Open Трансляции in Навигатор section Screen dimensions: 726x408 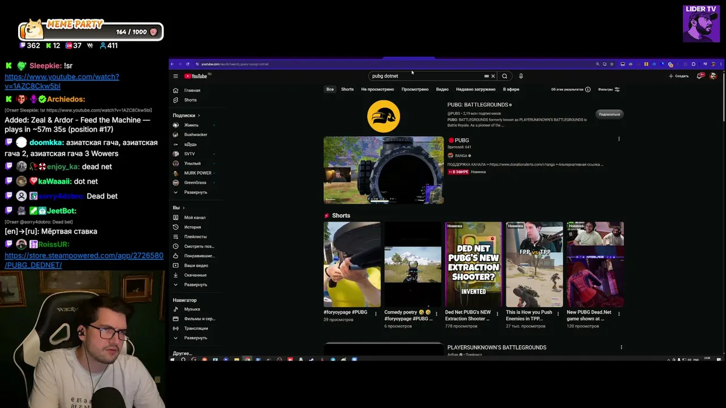pos(196,329)
